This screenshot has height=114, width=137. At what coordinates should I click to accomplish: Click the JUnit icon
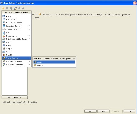[4, 42]
